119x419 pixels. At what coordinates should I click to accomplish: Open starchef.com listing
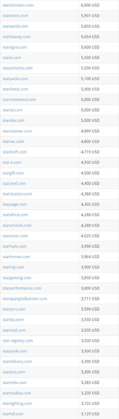[x=14, y=183]
